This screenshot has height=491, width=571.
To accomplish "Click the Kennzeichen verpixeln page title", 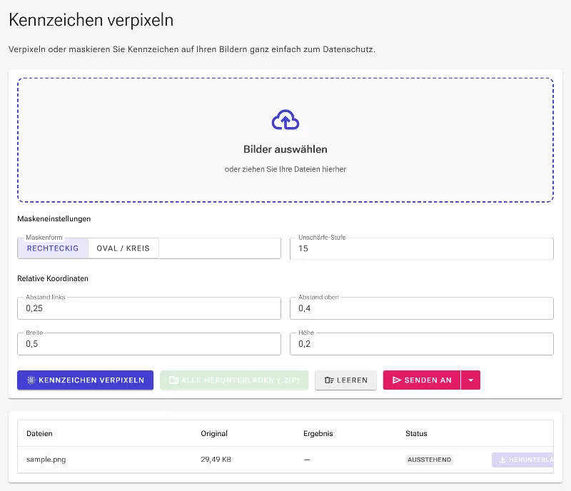I will click(91, 20).
